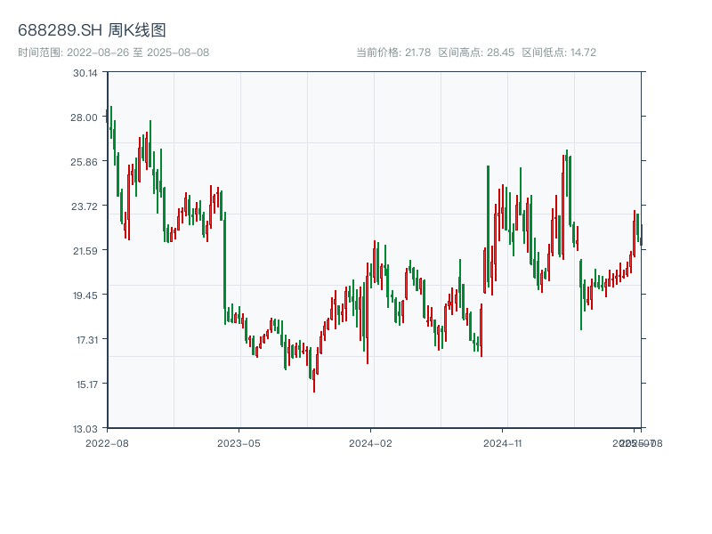Click the y-axis label 30.14
The height and width of the screenshot is (534, 712).
pos(85,73)
